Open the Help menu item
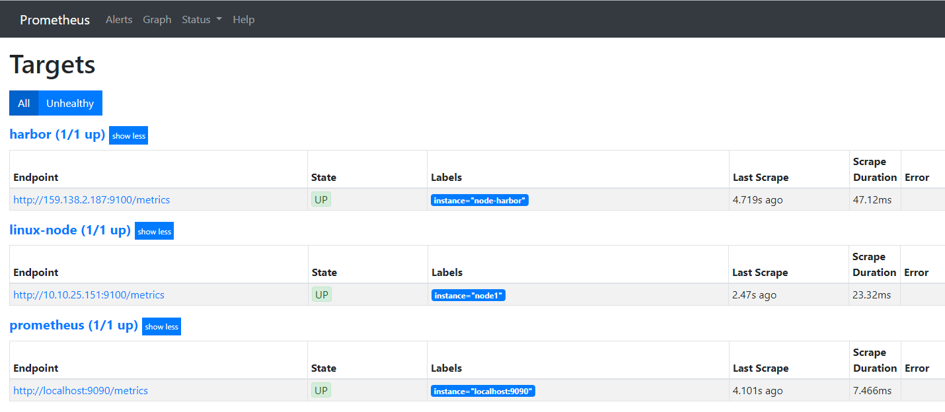Image resolution: width=945 pixels, height=412 pixels. click(x=244, y=20)
